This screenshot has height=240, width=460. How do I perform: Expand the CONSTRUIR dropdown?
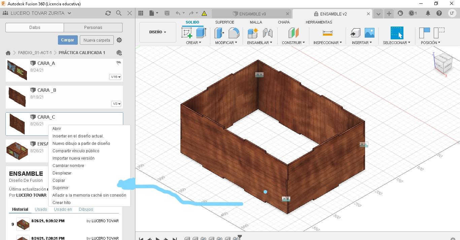293,43
